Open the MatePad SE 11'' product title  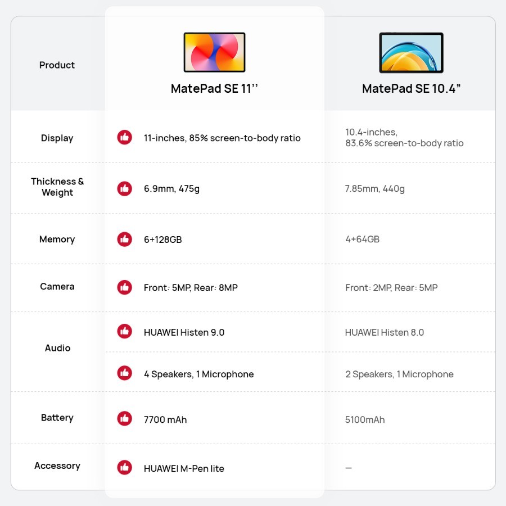[x=214, y=89]
